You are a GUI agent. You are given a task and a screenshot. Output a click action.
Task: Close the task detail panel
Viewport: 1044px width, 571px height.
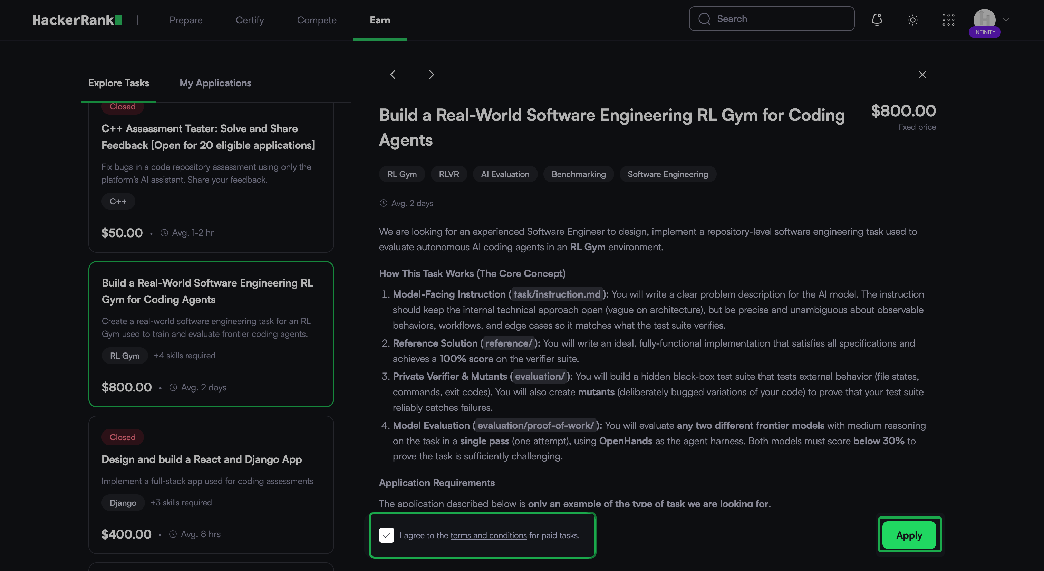tap(922, 75)
